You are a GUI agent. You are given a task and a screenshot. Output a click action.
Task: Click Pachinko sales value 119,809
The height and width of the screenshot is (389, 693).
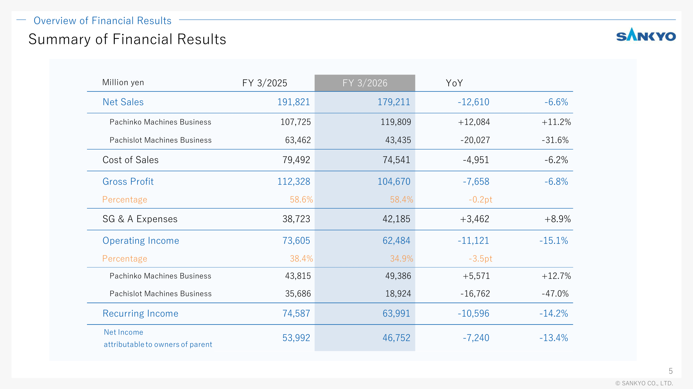pyautogui.click(x=396, y=122)
